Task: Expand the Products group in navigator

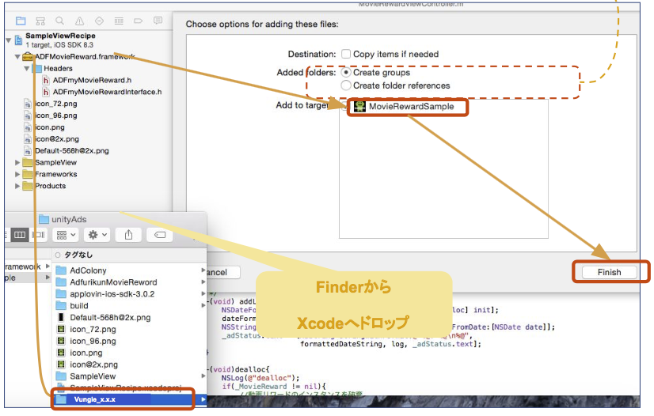Action: [x=17, y=186]
